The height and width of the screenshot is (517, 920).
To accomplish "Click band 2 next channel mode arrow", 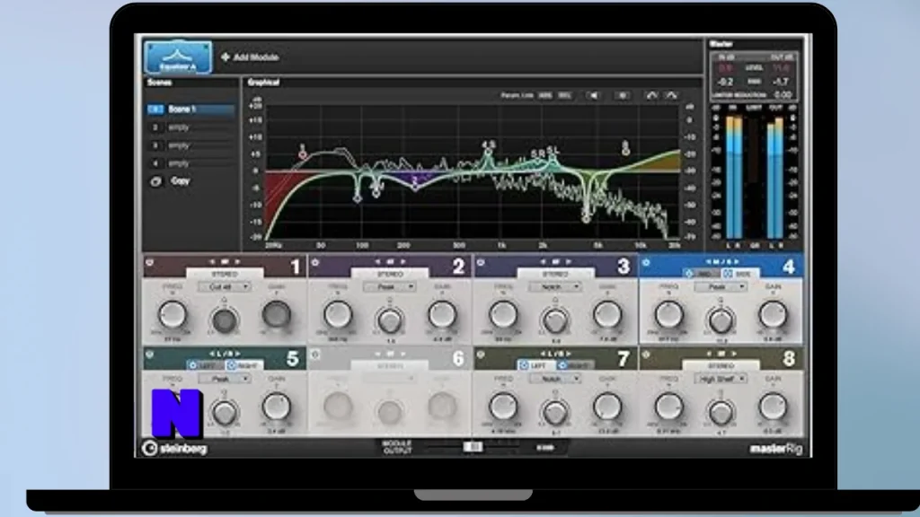I will (x=403, y=262).
